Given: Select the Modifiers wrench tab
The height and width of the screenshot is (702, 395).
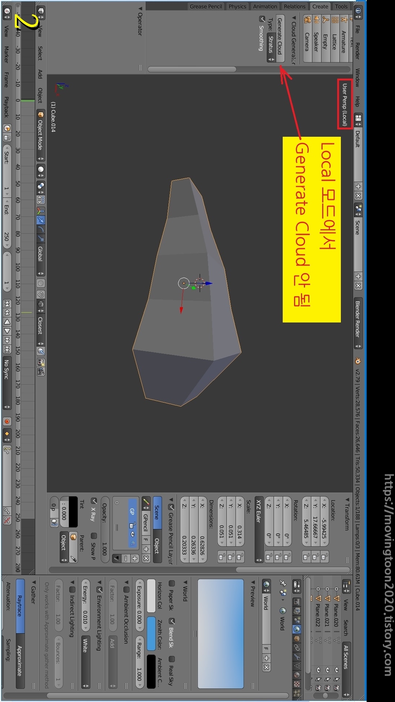Looking at the screenshot, I should point(297,656).
